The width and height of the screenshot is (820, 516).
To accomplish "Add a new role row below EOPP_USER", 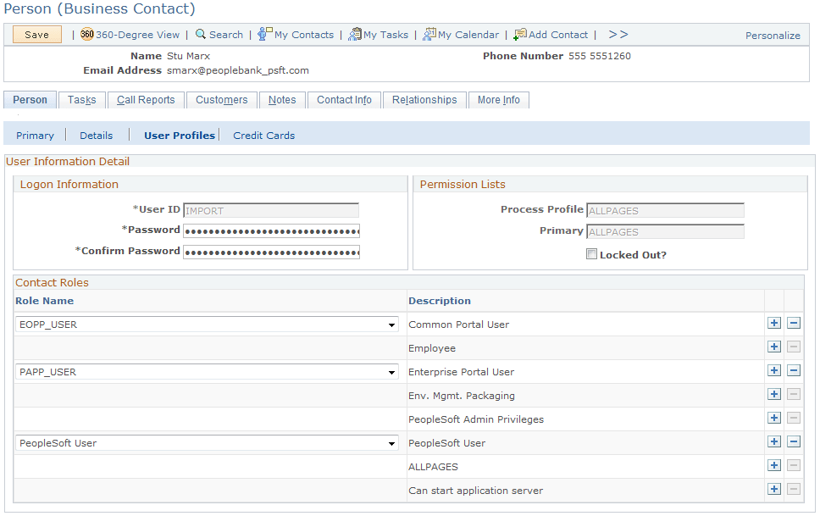I will [775, 323].
